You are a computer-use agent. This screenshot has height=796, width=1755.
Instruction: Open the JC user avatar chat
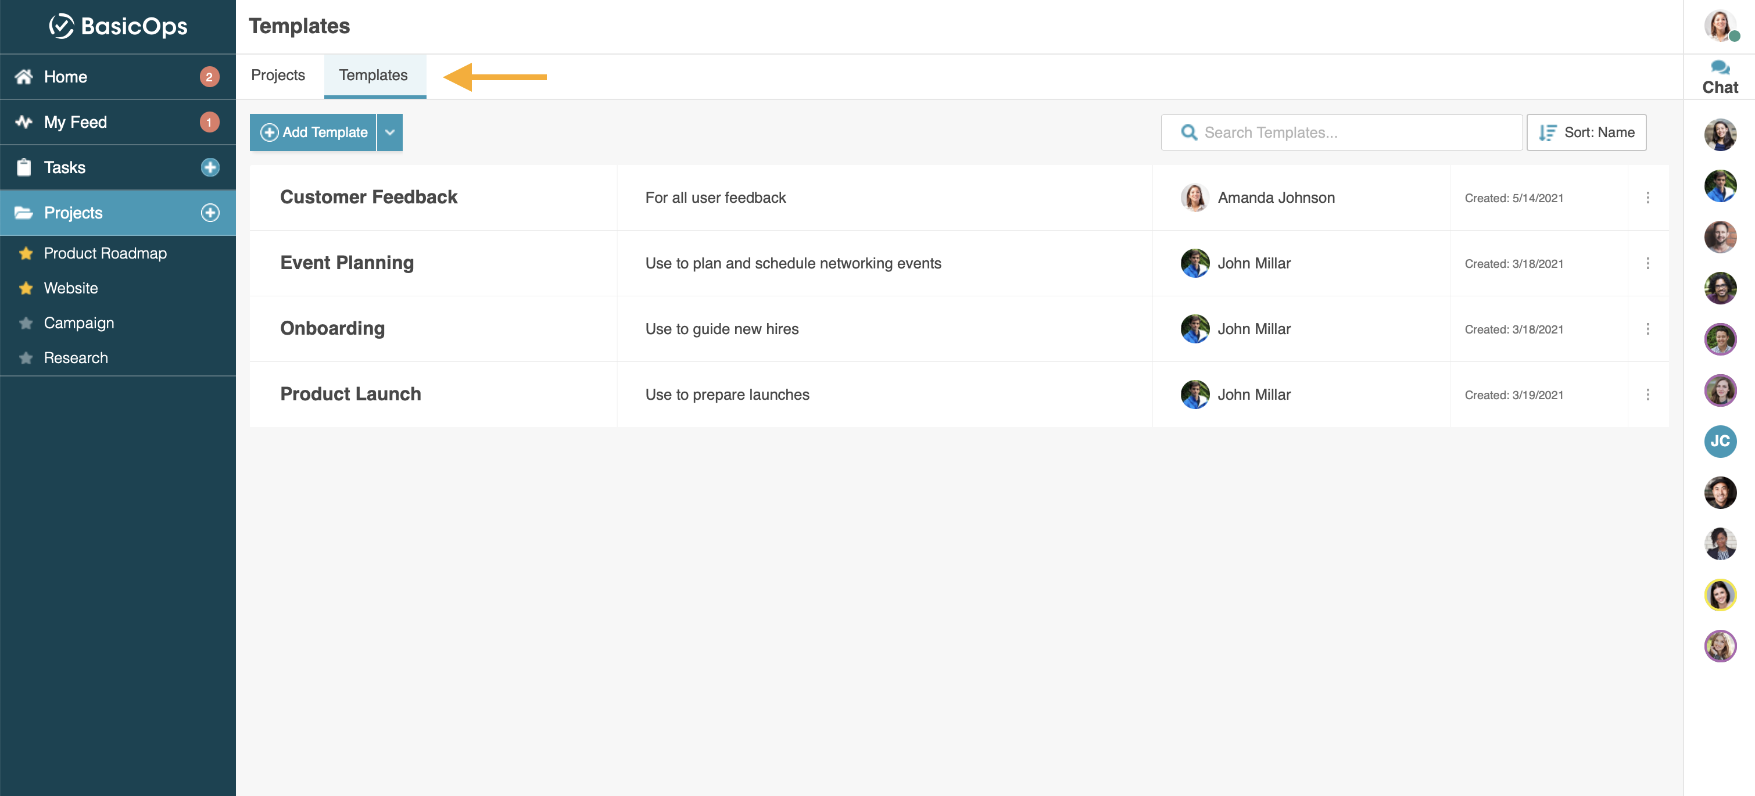tap(1720, 441)
